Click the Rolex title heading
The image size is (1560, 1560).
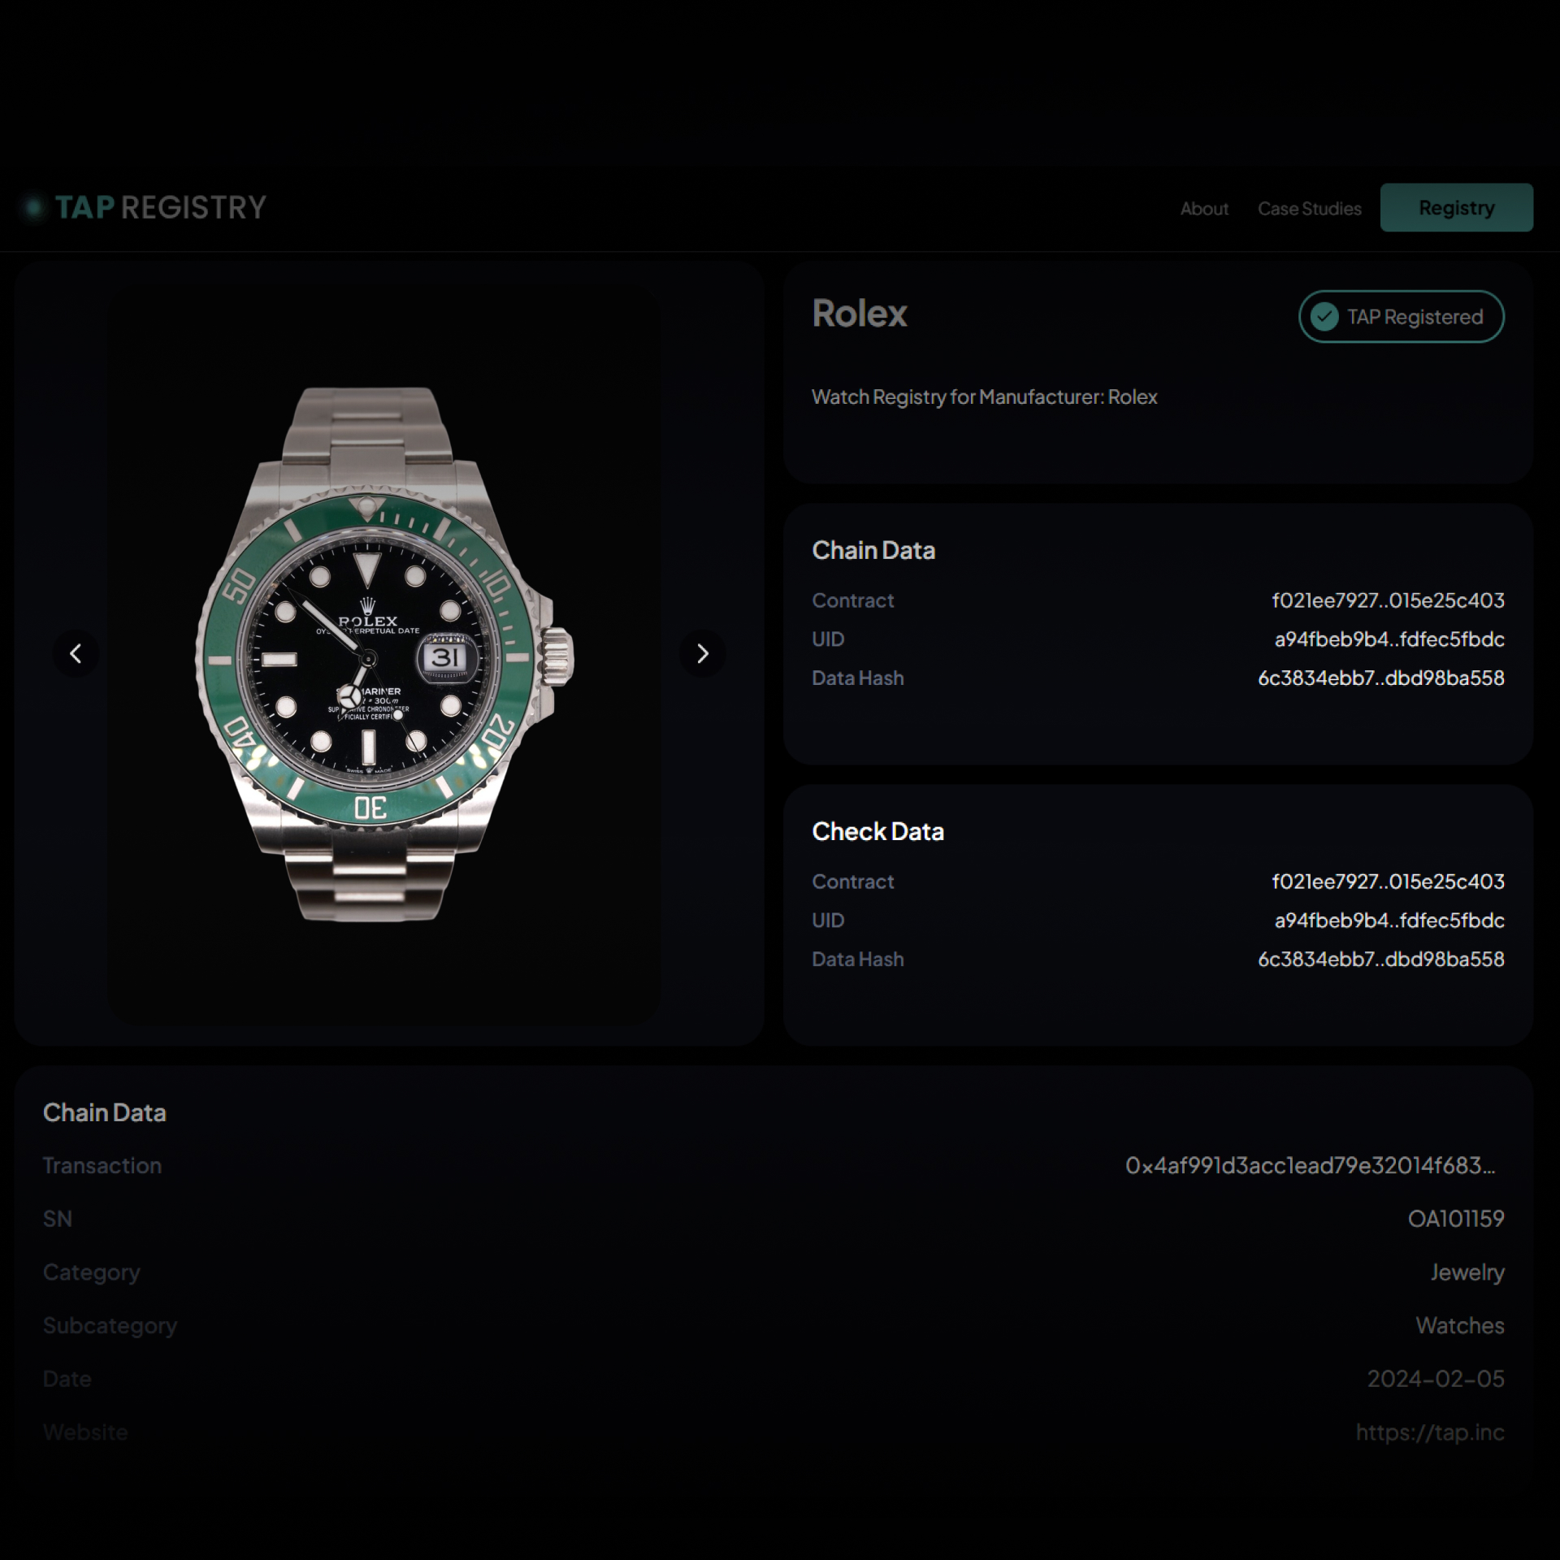pos(859,314)
